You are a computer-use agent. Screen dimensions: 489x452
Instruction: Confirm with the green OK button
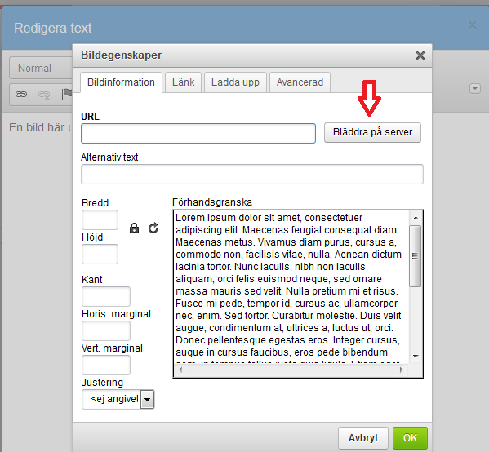point(410,438)
